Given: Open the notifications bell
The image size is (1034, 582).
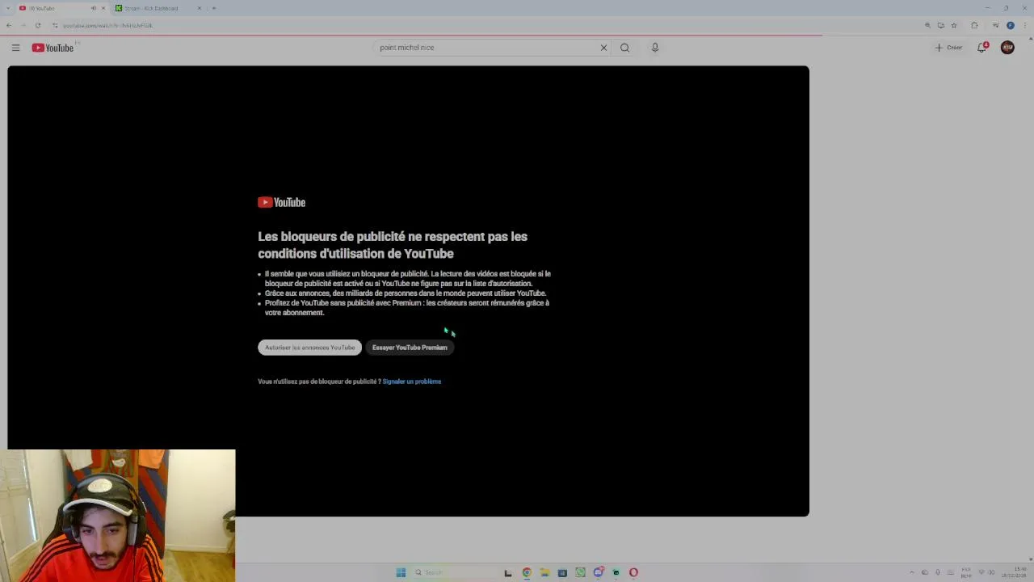Looking at the screenshot, I should pyautogui.click(x=982, y=48).
